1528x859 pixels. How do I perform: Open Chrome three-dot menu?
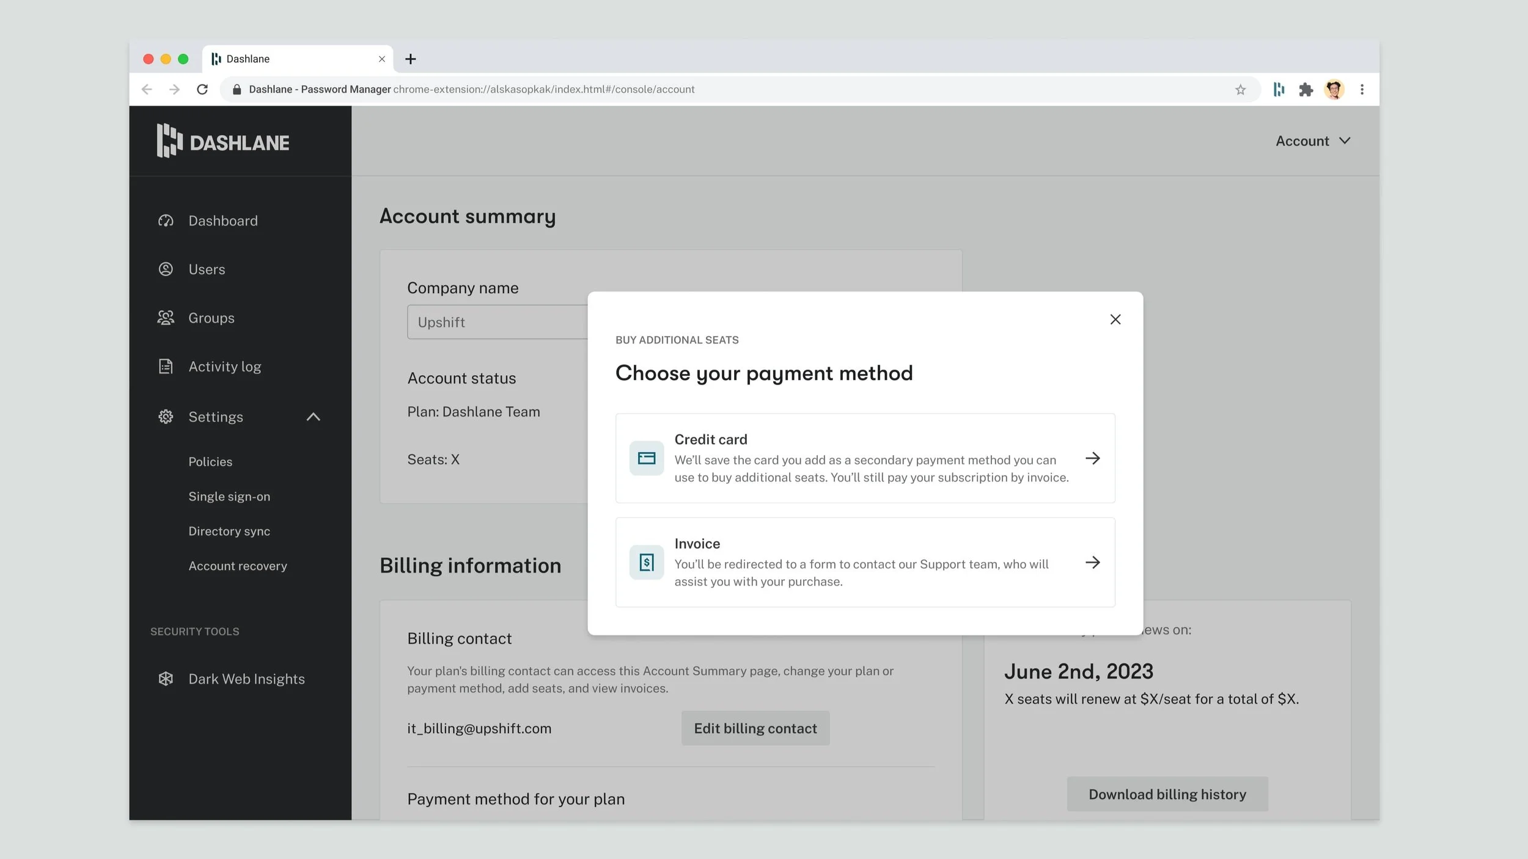point(1362,90)
